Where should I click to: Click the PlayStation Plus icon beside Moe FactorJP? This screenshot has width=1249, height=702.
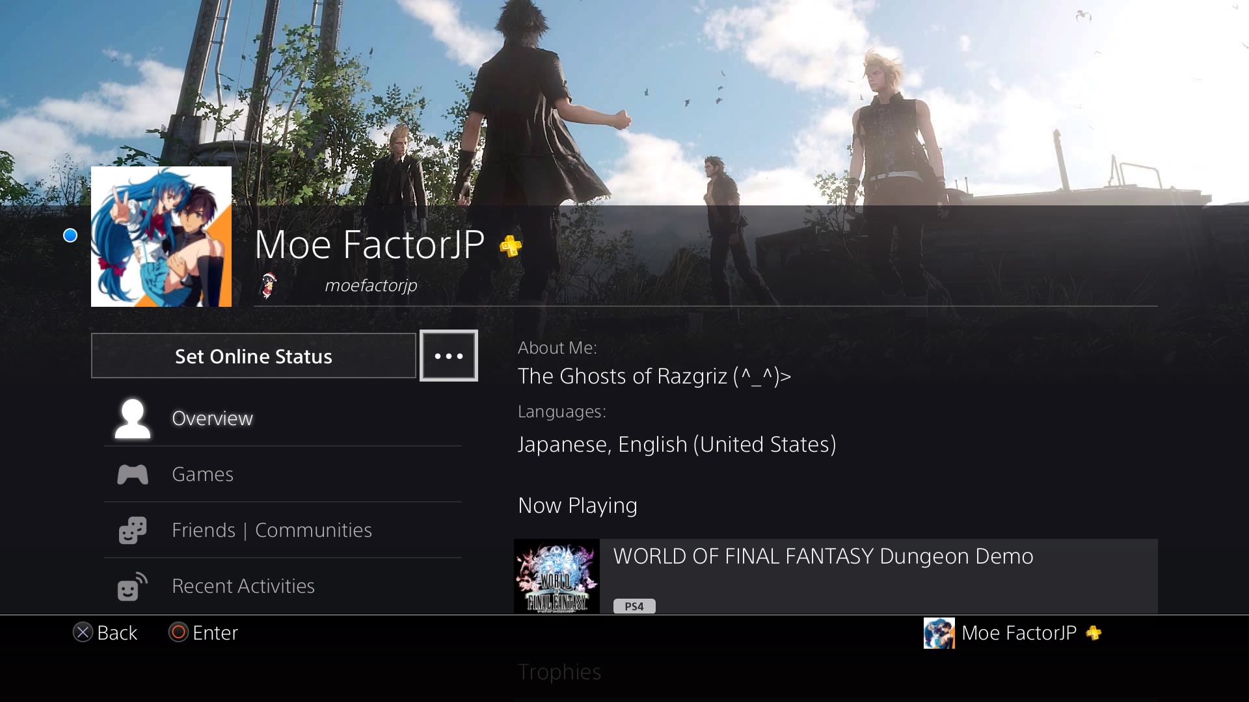[x=511, y=246]
